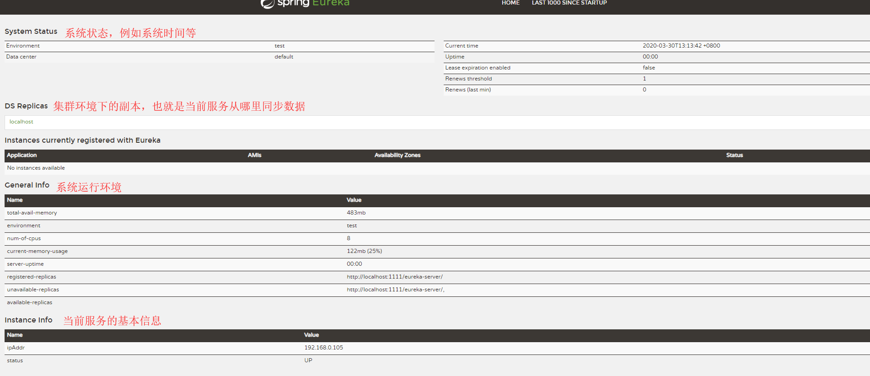Click the System Status heading
Screen dimensions: 870x376
pos(31,31)
